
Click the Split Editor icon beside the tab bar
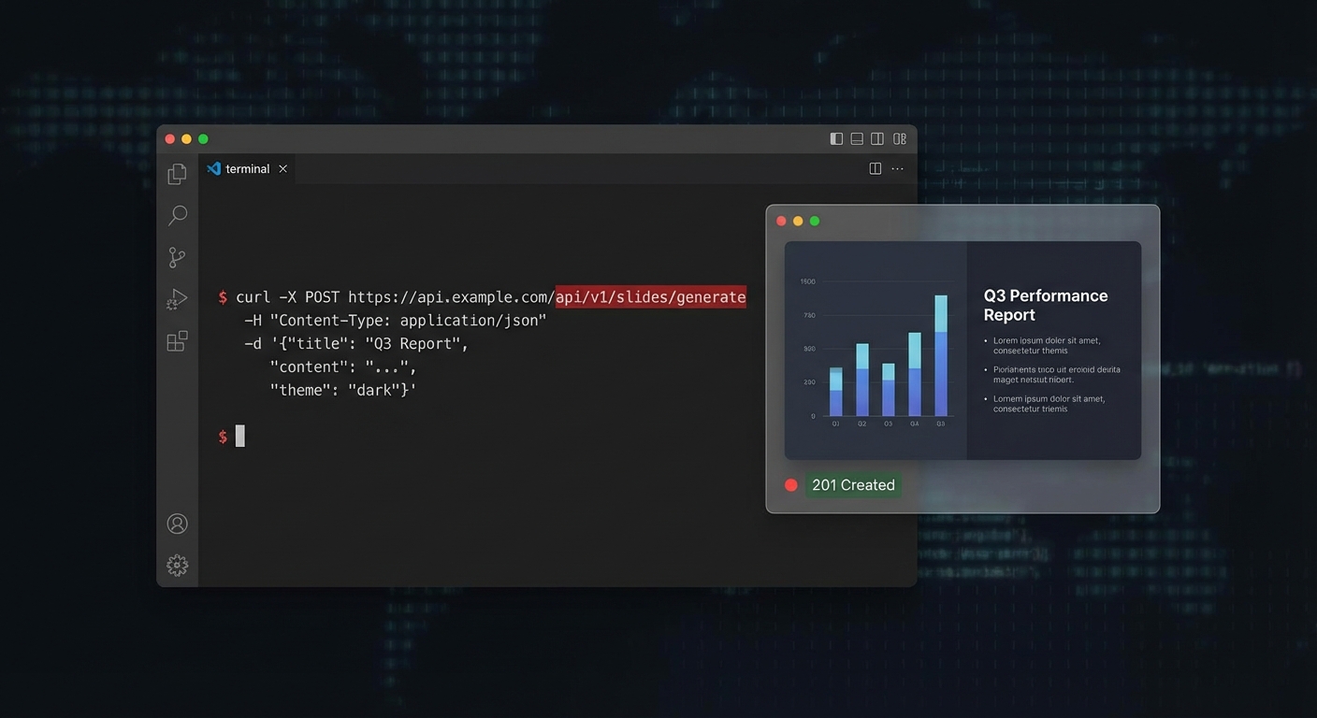pos(875,168)
